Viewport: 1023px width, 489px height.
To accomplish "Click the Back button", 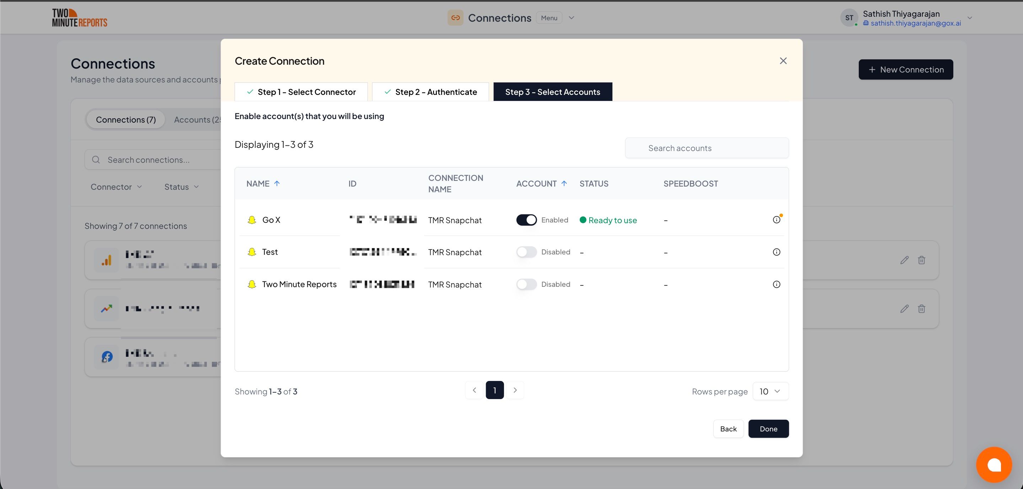I will click(728, 429).
